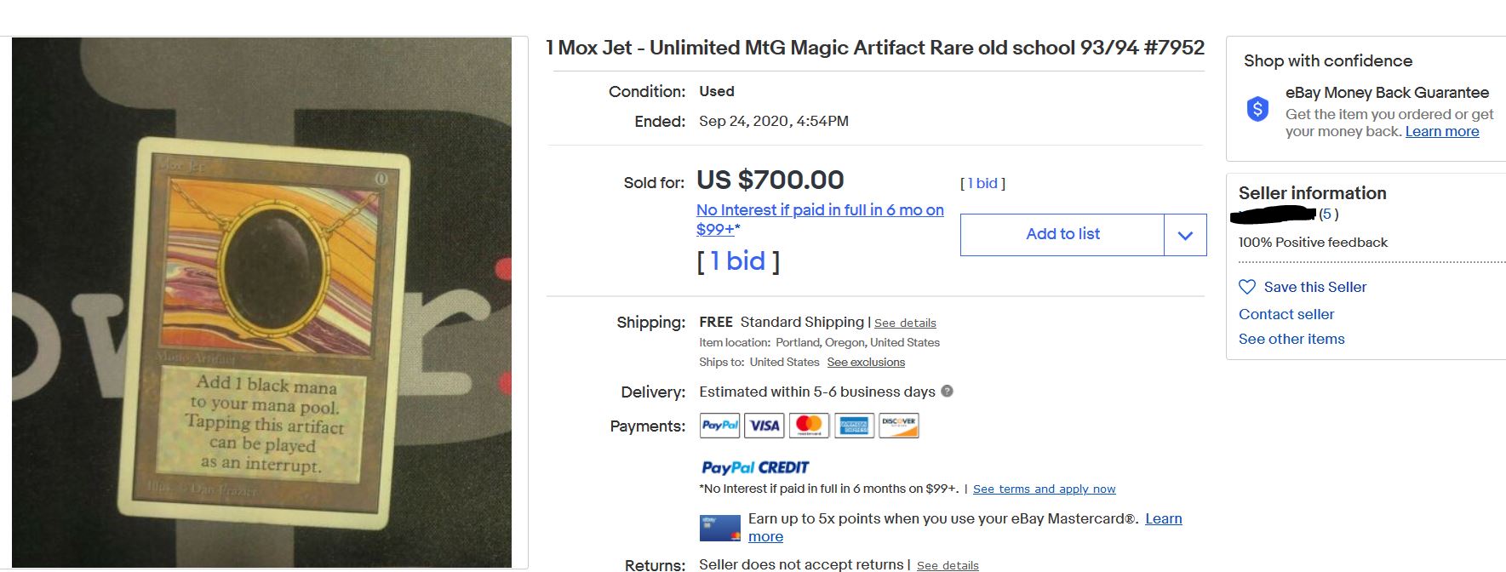Click the Mastercard payment icon
Screen dimensions: 1506x572
[x=809, y=425]
